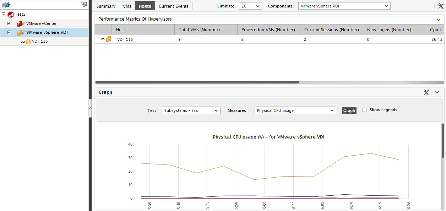
Task: Click the VMware vCenter server icon
Action: point(21,23)
